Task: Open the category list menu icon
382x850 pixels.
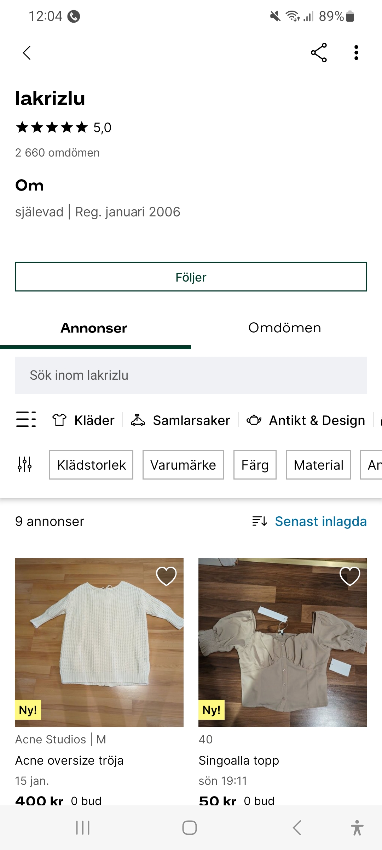Action: (x=26, y=420)
